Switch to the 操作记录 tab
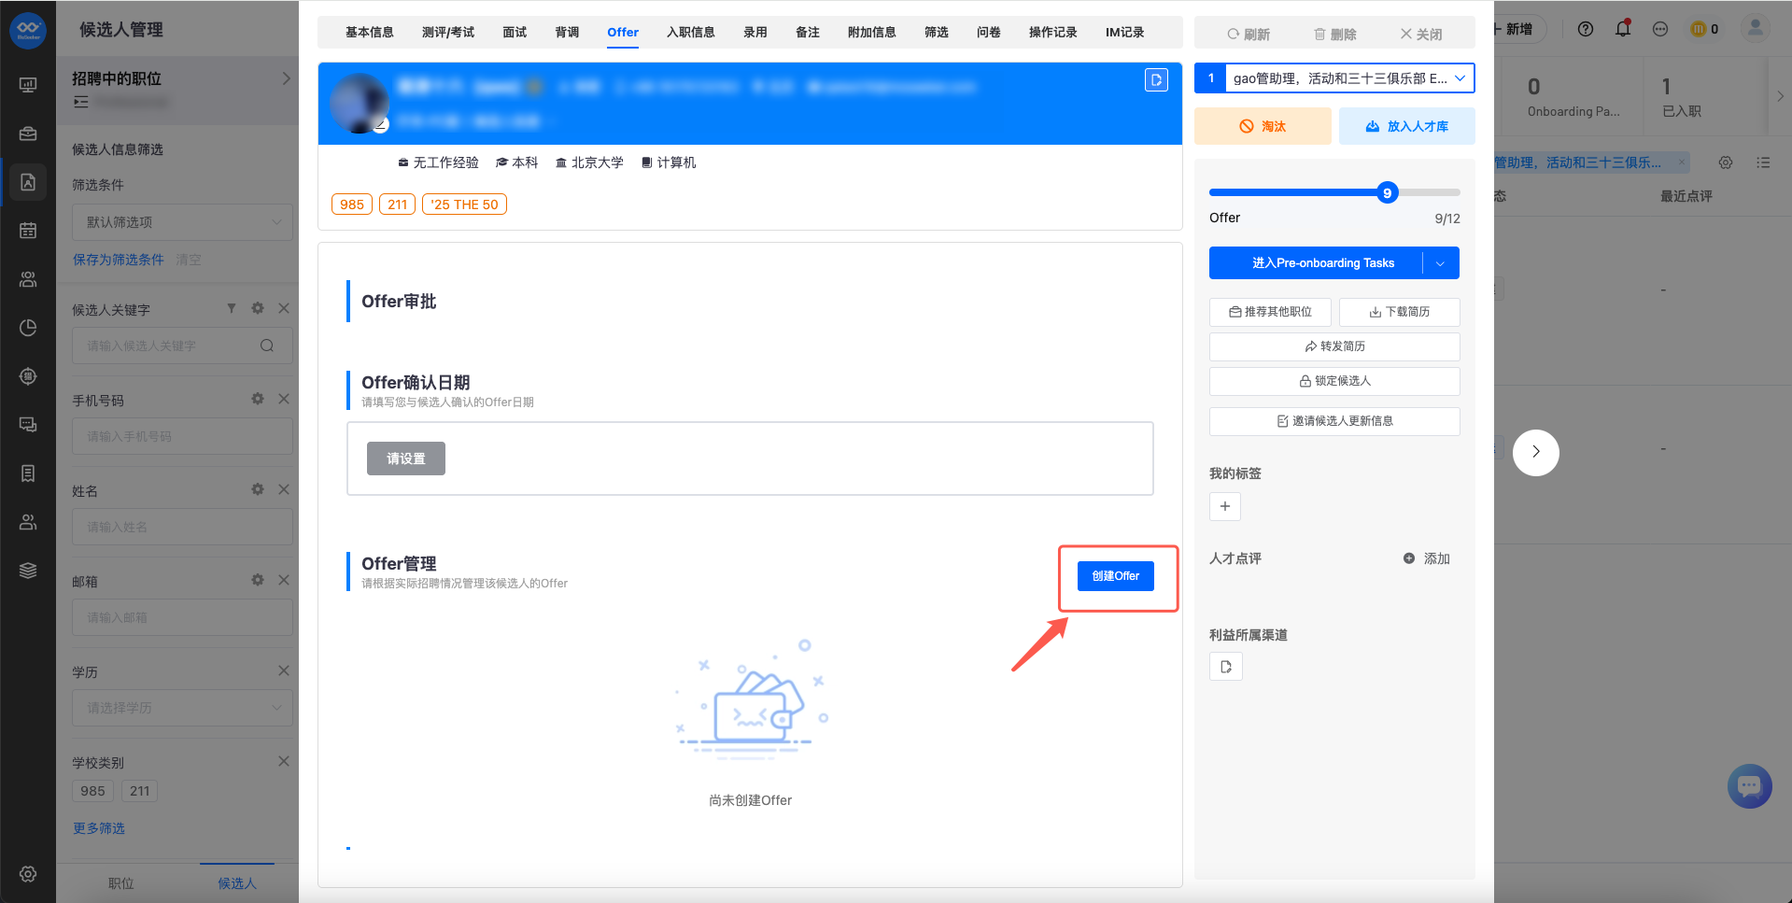This screenshot has height=903, width=1792. [1053, 33]
